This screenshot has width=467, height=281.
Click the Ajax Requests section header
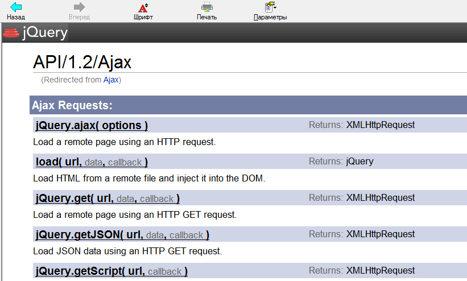(248, 105)
